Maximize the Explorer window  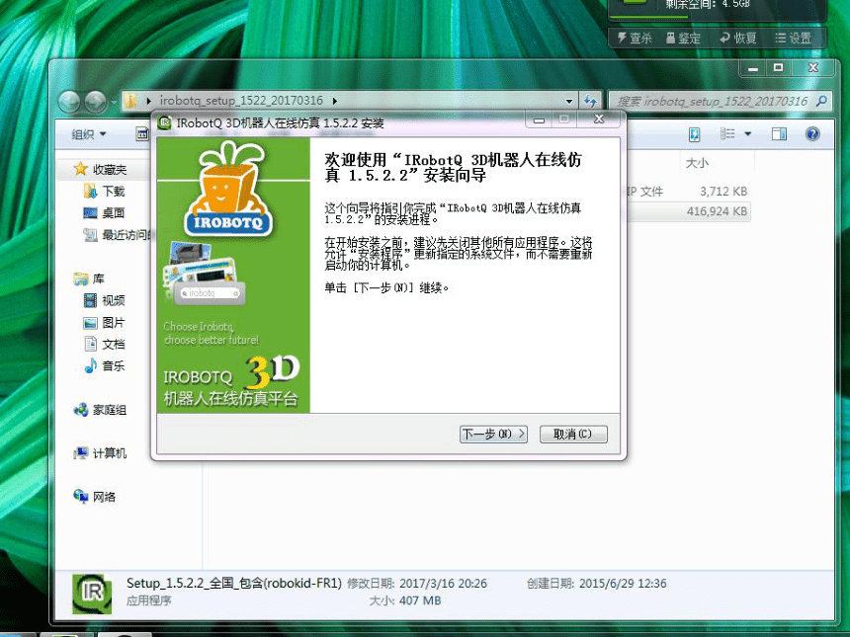pos(779,68)
